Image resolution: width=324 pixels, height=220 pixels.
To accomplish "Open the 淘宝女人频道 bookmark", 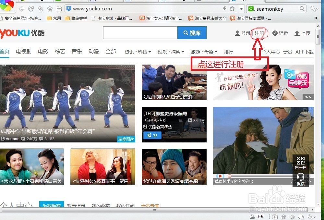I will 161,18.
